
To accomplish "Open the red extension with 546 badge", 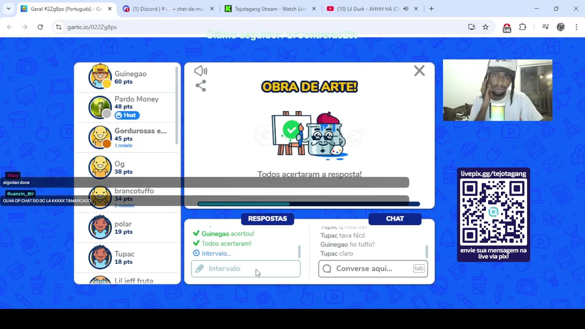I will point(506,28).
